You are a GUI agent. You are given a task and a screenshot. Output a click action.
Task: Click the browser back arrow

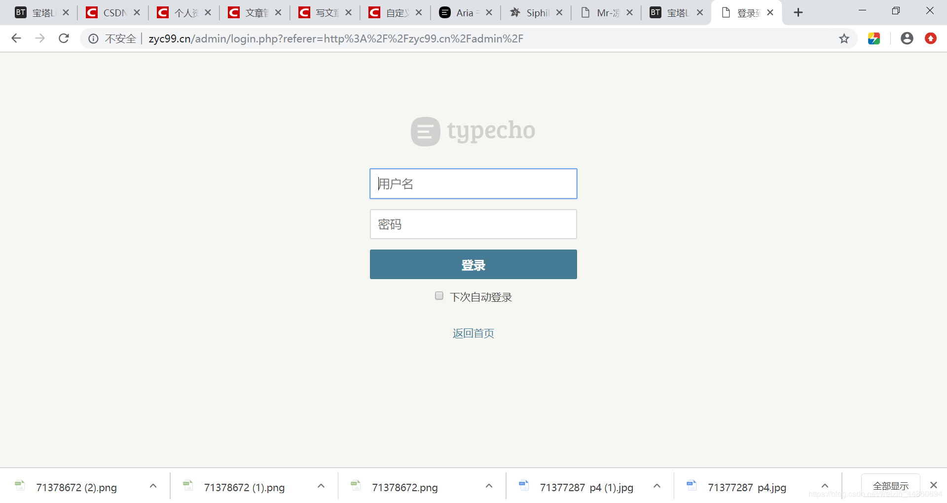click(x=16, y=38)
